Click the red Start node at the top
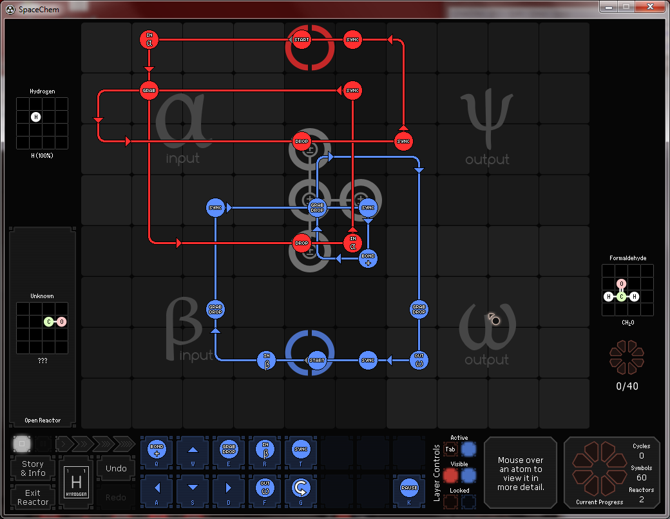 pyautogui.click(x=301, y=40)
